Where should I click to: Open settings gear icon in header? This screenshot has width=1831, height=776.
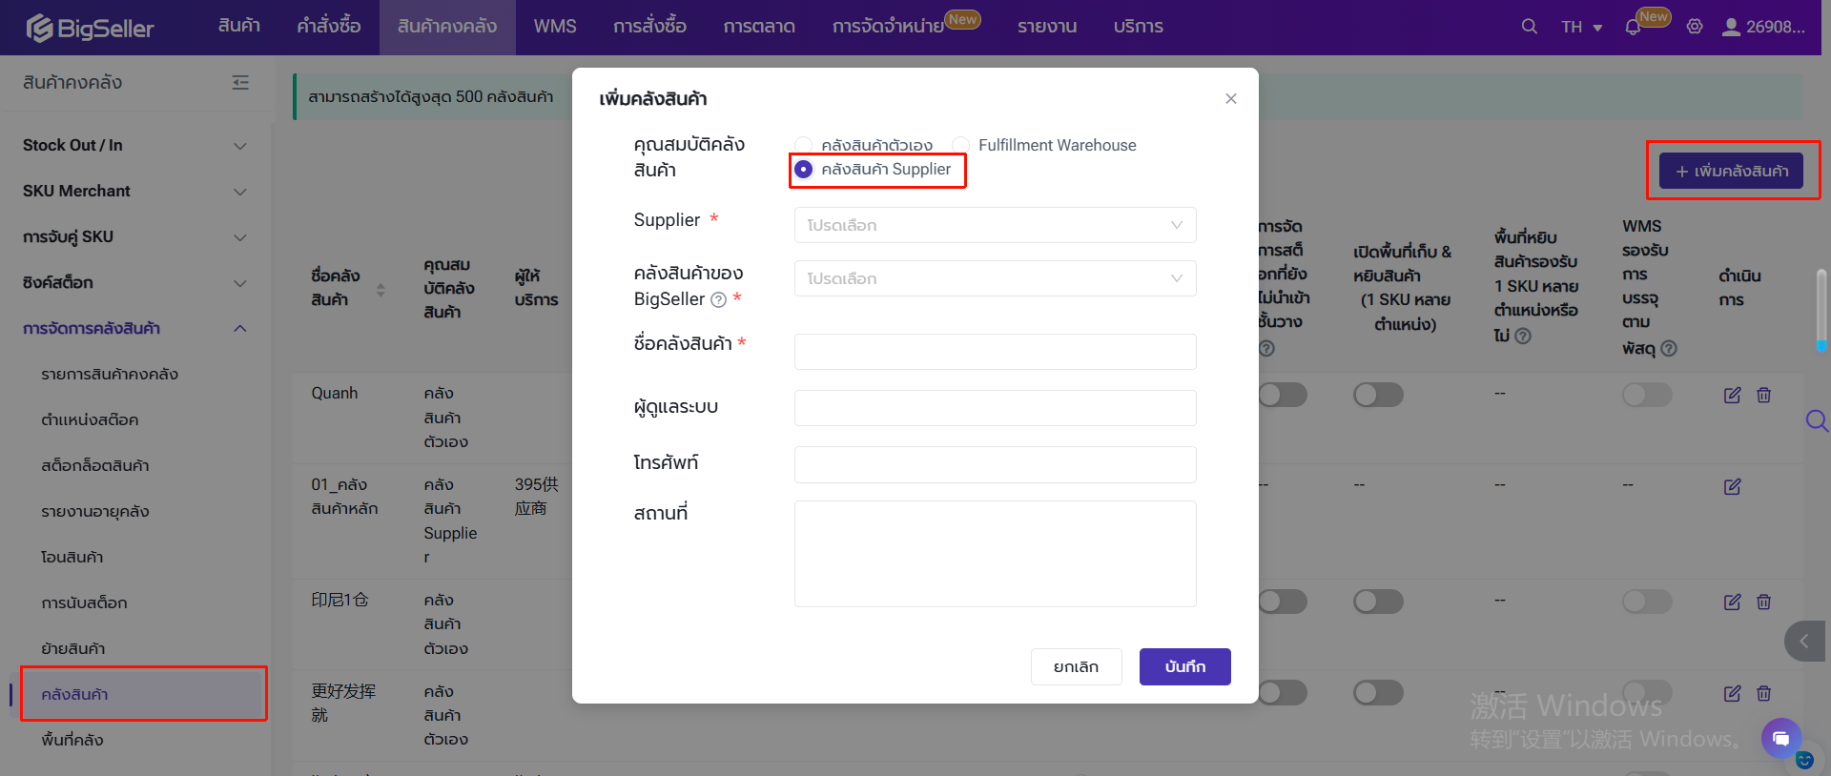point(1695,27)
